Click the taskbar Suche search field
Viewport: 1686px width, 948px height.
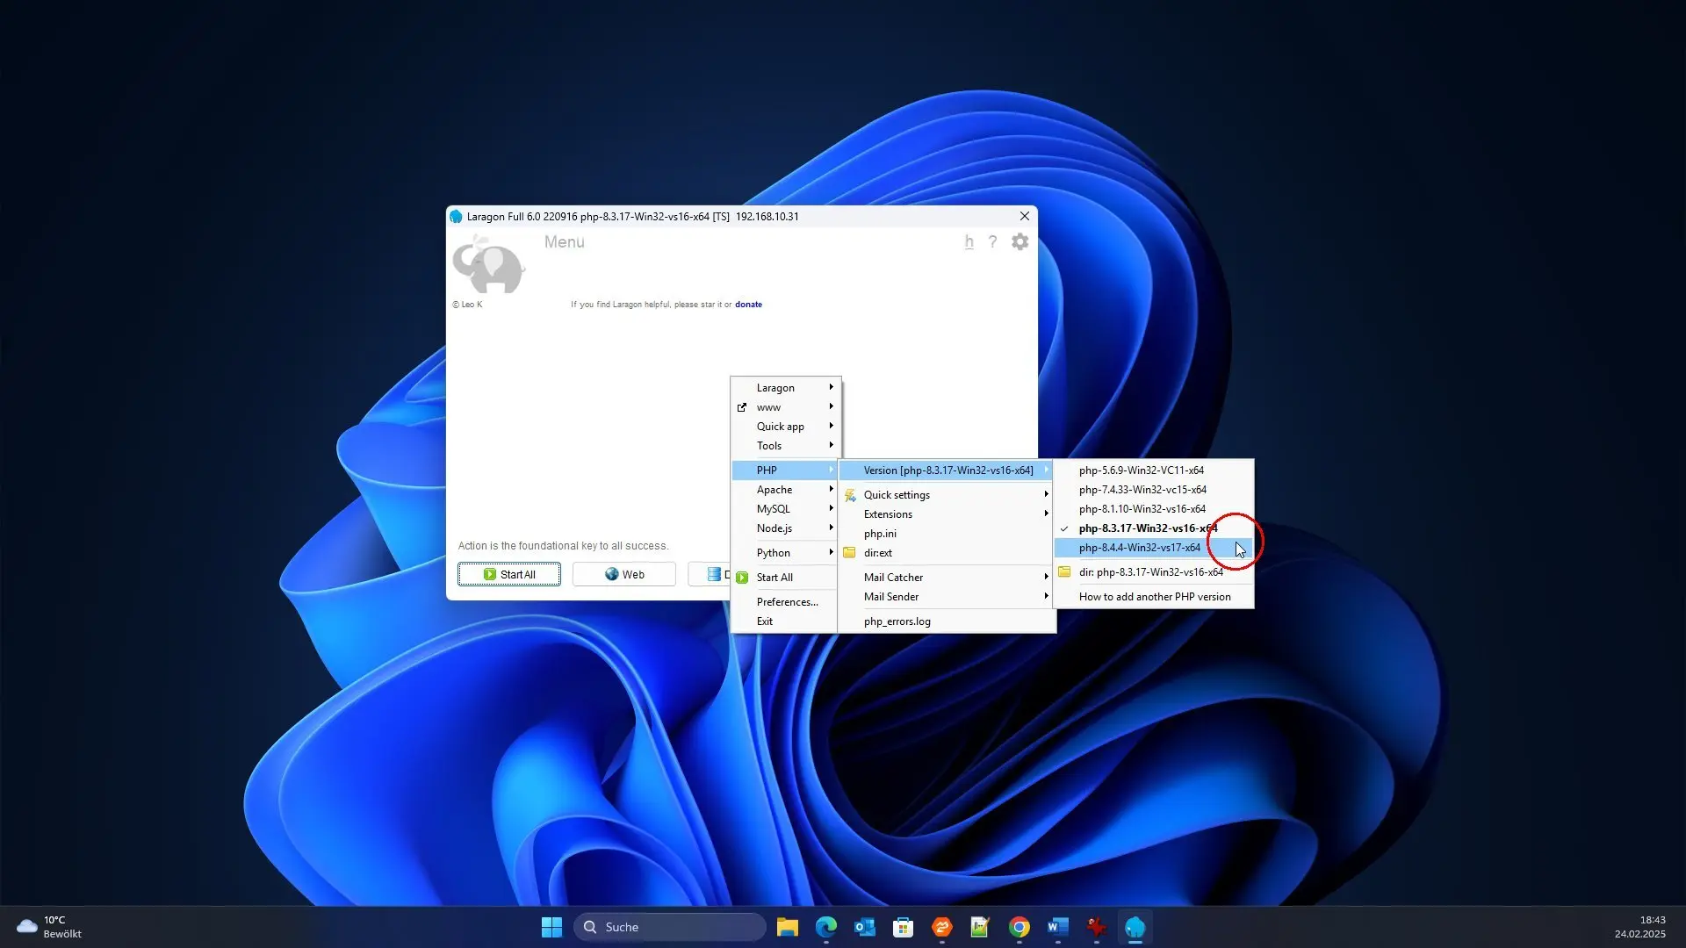[669, 927]
